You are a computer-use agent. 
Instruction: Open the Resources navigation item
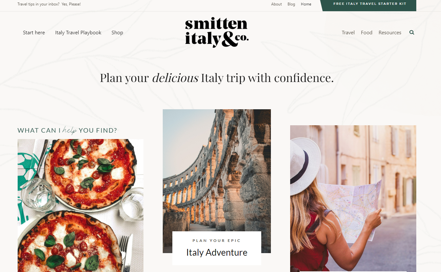click(390, 32)
